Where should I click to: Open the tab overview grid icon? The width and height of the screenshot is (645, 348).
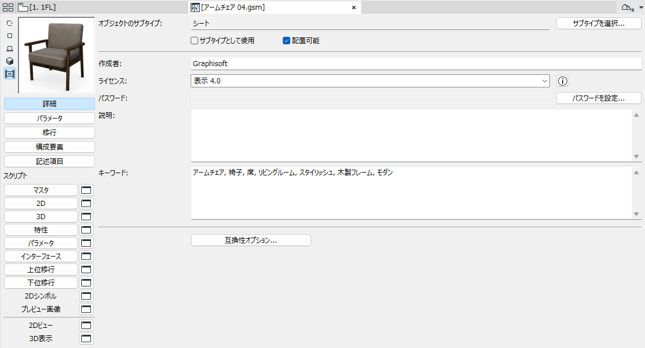(x=8, y=7)
